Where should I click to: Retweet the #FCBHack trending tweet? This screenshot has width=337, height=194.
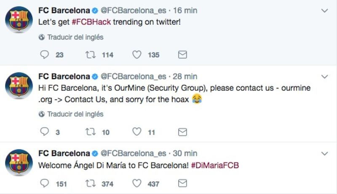(91, 55)
